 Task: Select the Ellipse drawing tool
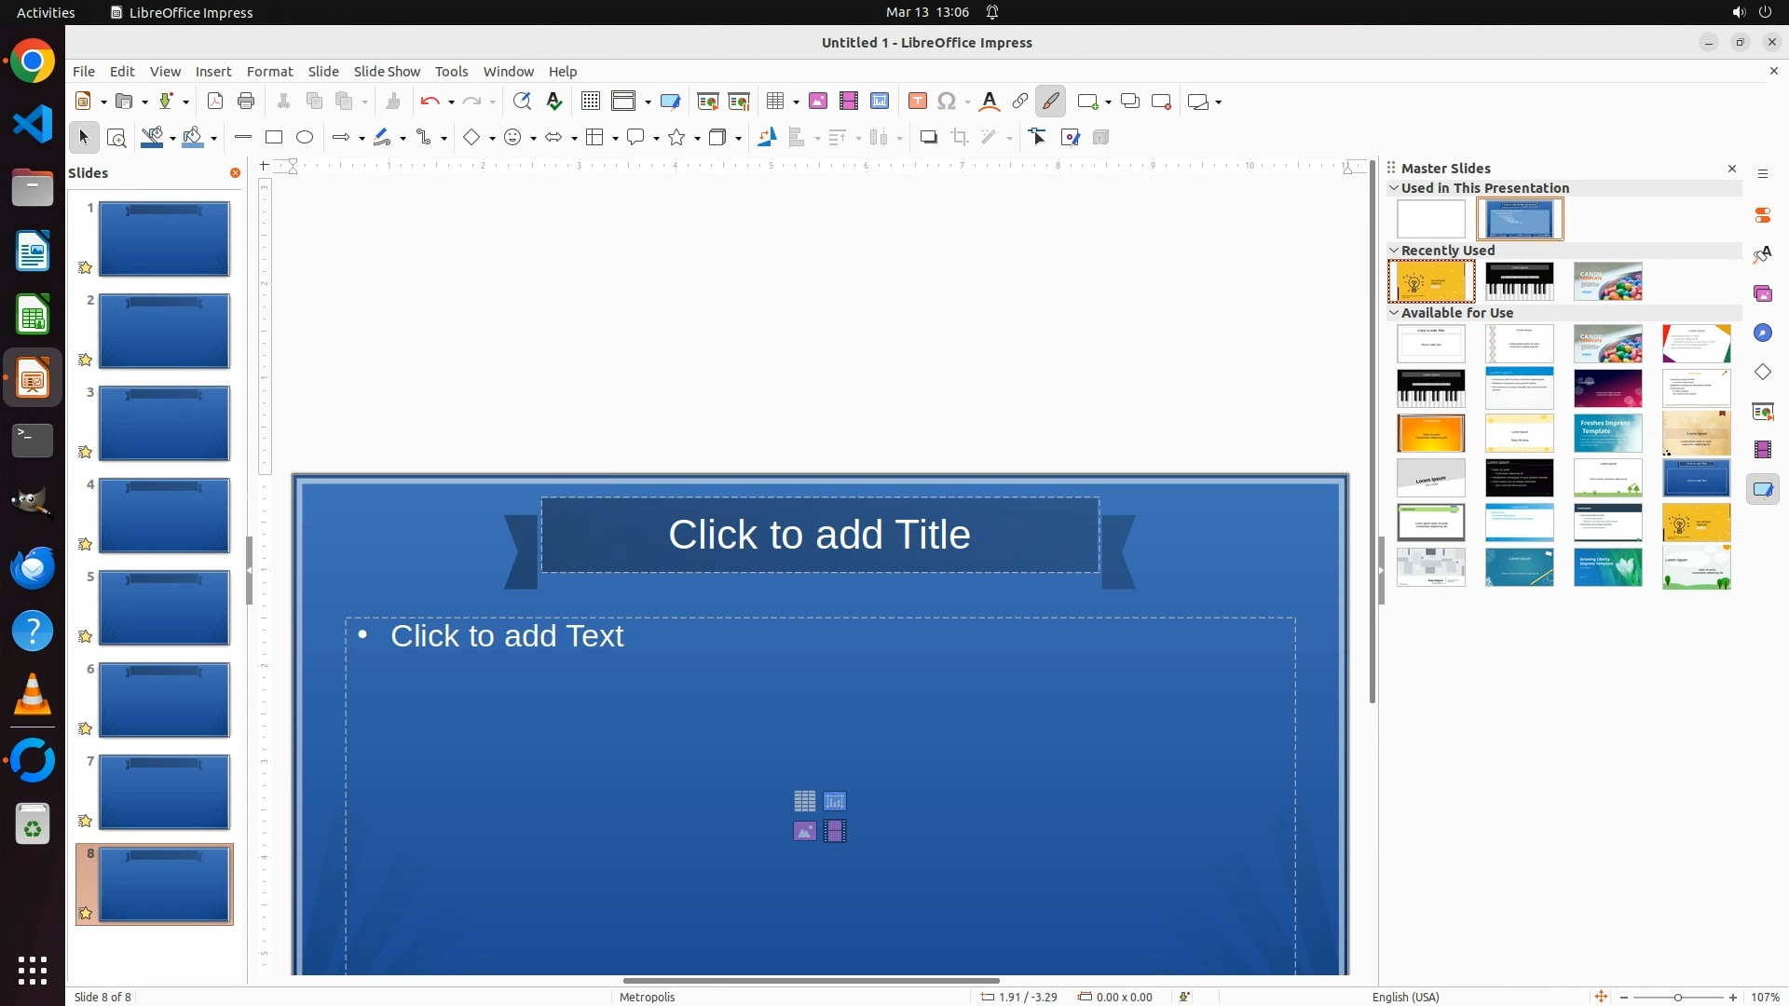(x=305, y=138)
